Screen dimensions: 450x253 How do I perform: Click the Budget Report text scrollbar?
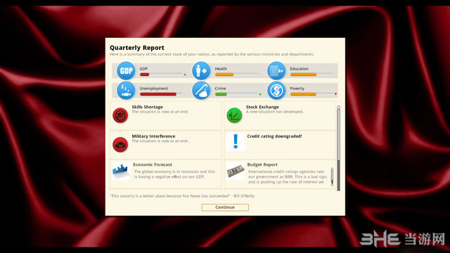[x=333, y=176]
